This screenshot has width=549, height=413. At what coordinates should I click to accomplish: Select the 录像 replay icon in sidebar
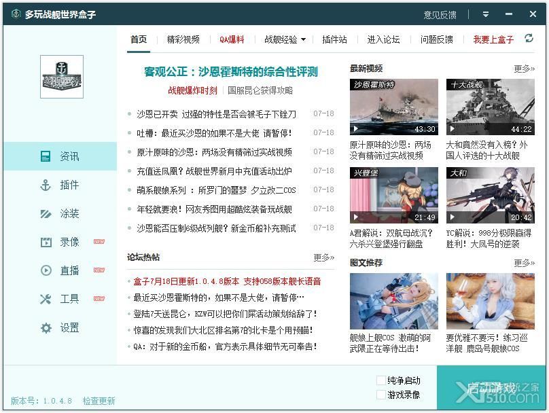pyautogui.click(x=46, y=242)
